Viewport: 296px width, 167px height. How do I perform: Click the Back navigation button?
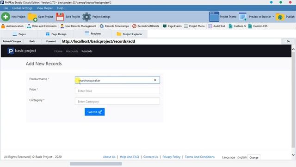pyautogui.click(x=32, y=41)
